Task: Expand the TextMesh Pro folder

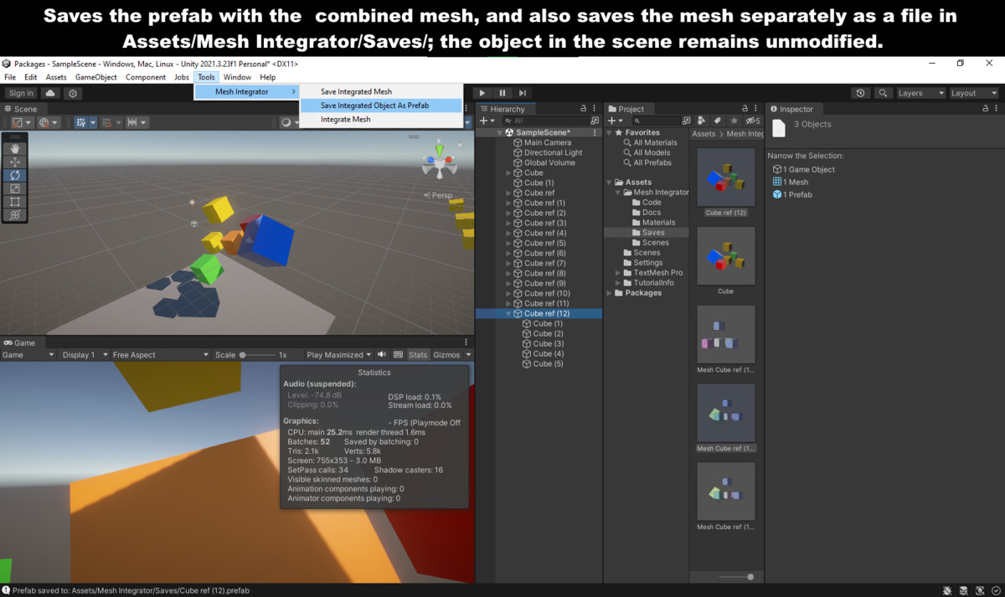Action: click(x=618, y=272)
